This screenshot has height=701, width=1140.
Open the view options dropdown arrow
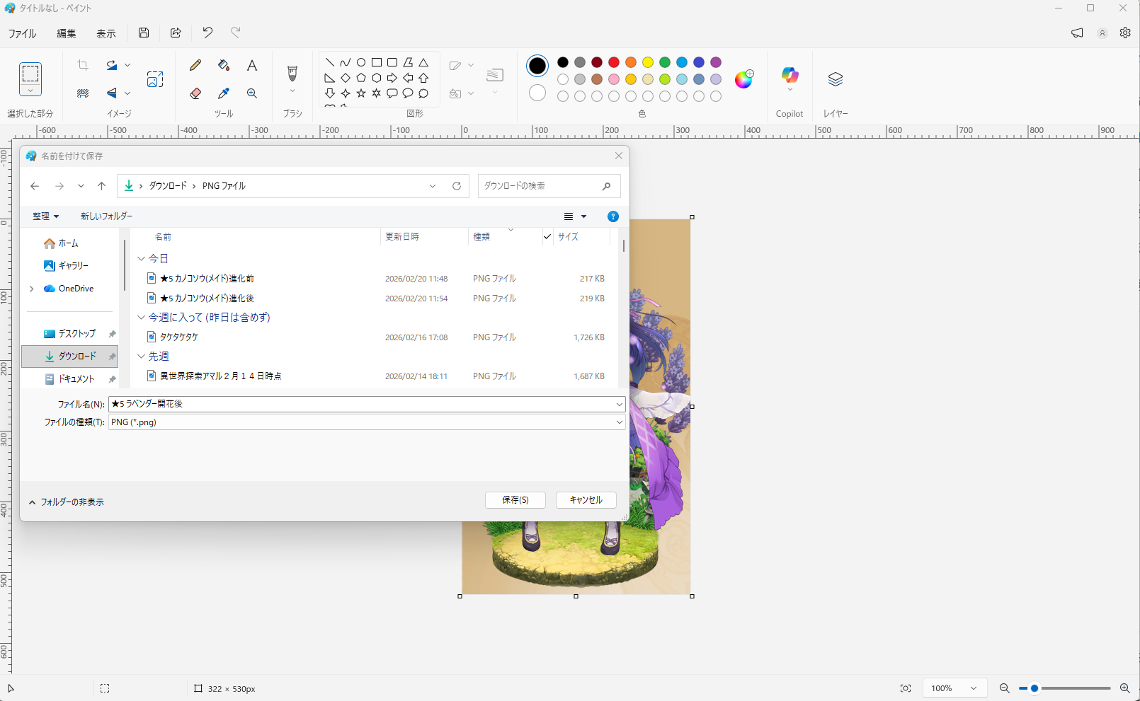(584, 216)
